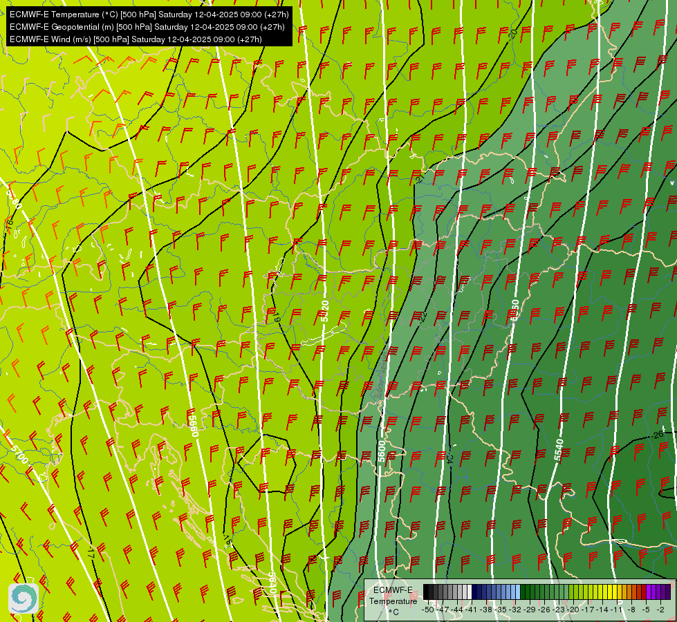Image resolution: width=677 pixels, height=622 pixels.
Task: Click the dark red swatch left of -5
Action: 644,592
